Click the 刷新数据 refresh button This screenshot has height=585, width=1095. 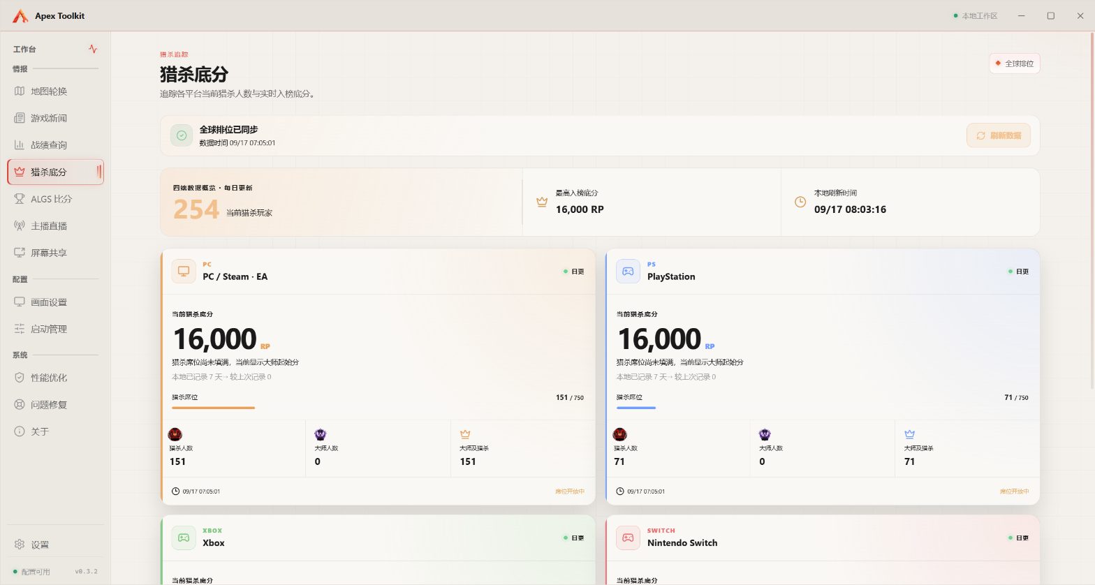pos(999,135)
